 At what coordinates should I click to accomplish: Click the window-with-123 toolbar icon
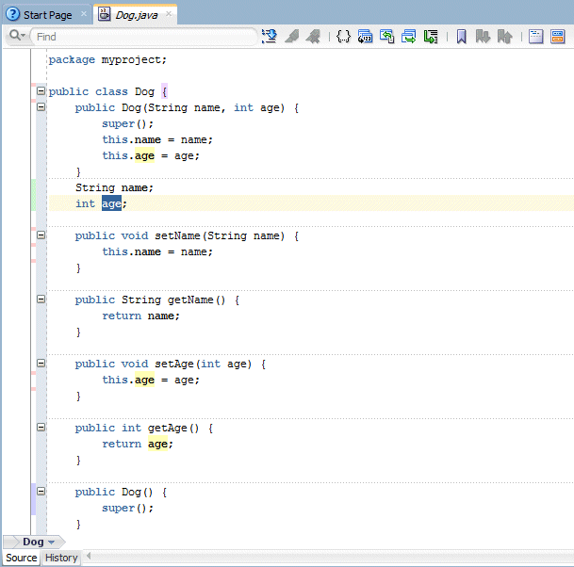(365, 37)
